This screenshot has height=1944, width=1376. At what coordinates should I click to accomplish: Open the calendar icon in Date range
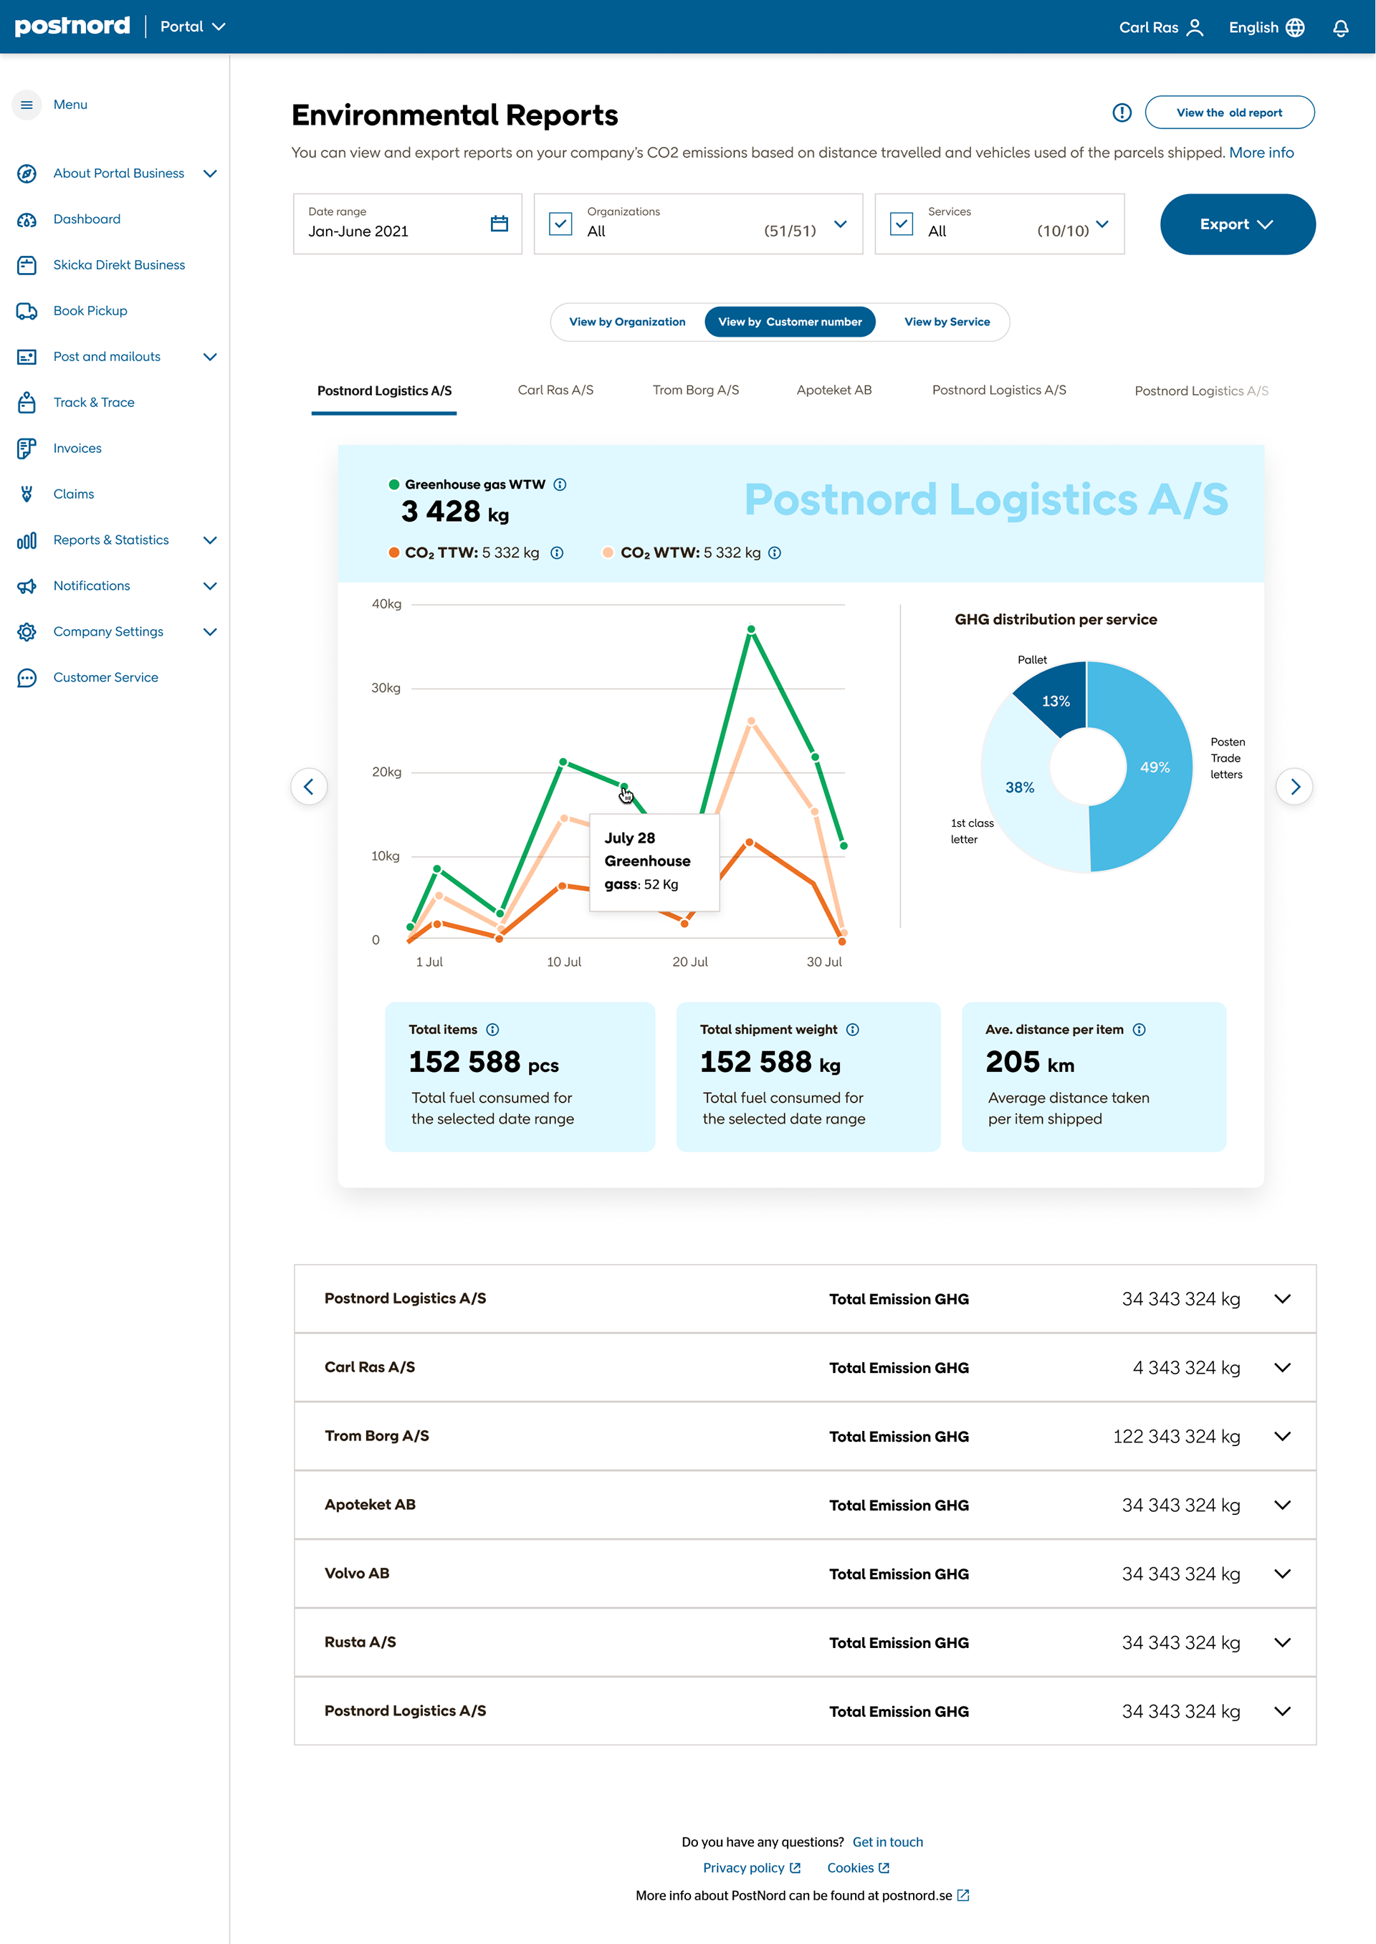pos(499,224)
